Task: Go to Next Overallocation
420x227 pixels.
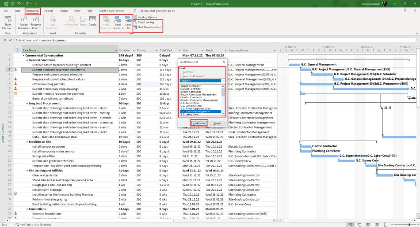Action: (x=147, y=27)
